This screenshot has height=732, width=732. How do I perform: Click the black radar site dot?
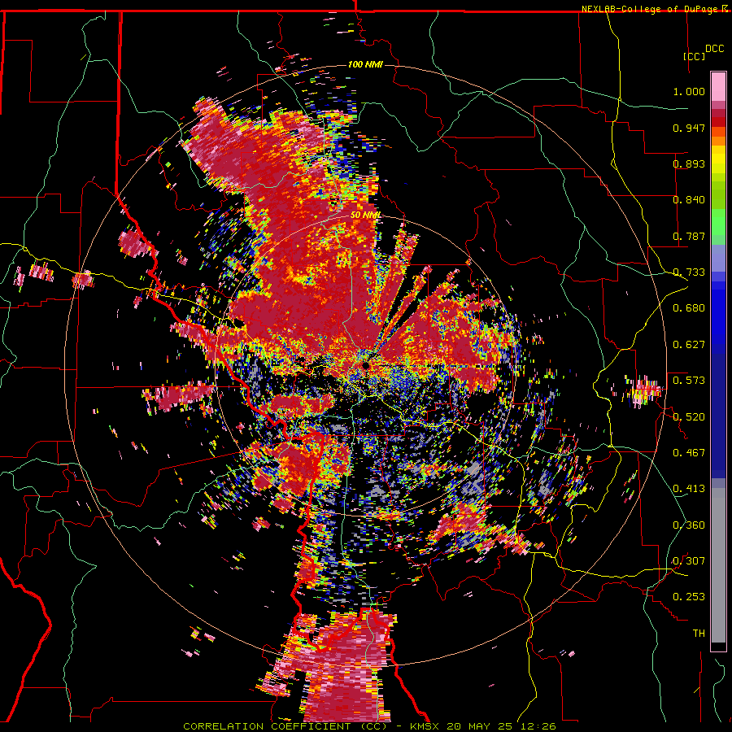point(366,365)
